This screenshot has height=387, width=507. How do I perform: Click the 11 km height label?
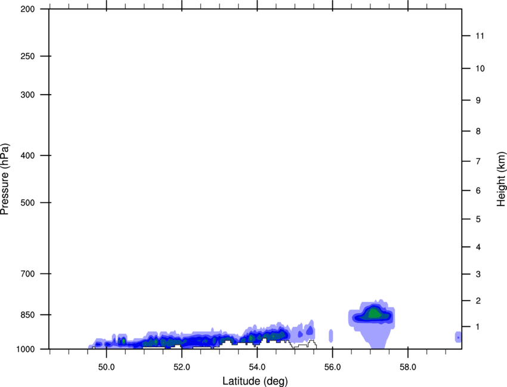[480, 36]
